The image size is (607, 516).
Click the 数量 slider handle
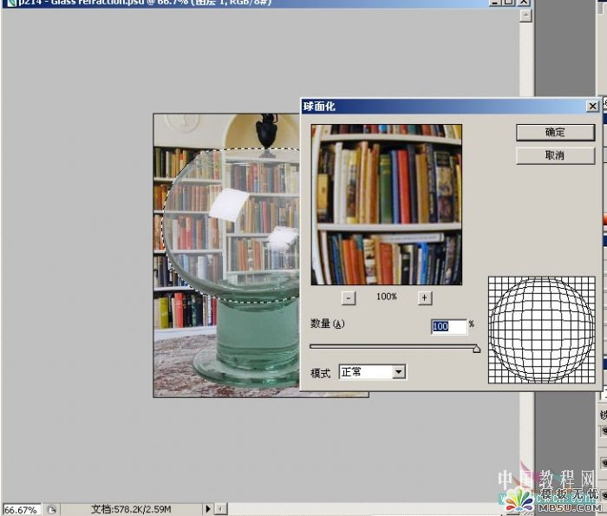pyautogui.click(x=477, y=349)
